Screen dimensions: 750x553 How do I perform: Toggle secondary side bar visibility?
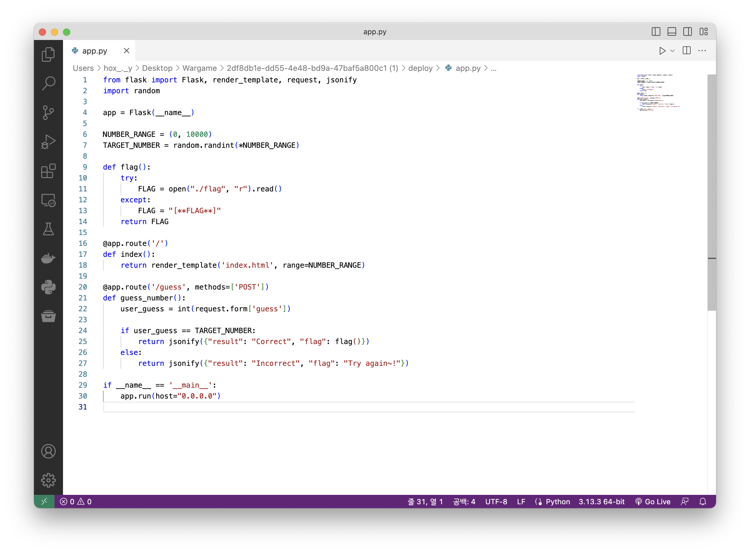tap(687, 32)
